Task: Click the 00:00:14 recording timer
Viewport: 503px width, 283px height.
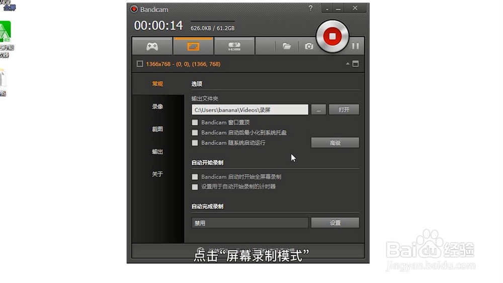Action: point(158,25)
